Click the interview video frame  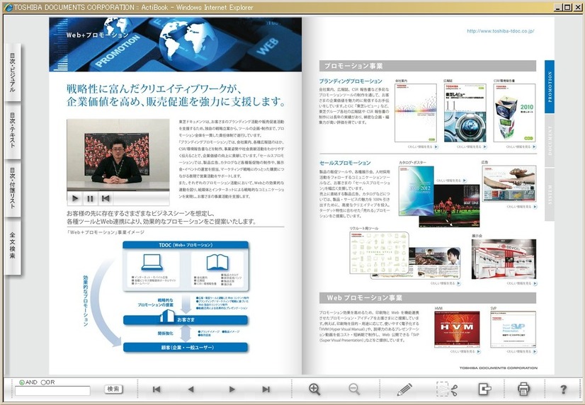118,155
